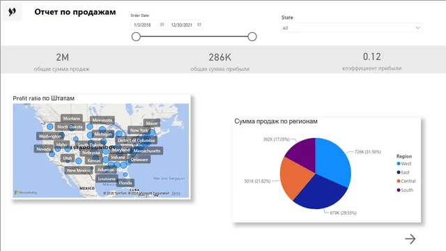Open calendar picker for end date 12/30/2021
Screen dimensions: 446x251
(x=199, y=24)
